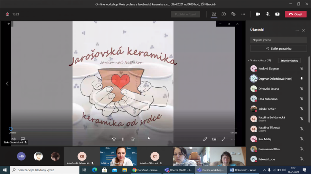This screenshot has width=311, height=174.
Task: Open mini view icon in video player
Action: click(214, 139)
